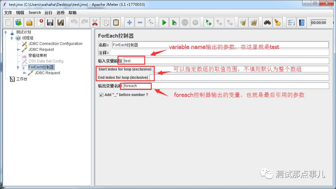Select JDBC Connection Configuration tree item

[55, 44]
